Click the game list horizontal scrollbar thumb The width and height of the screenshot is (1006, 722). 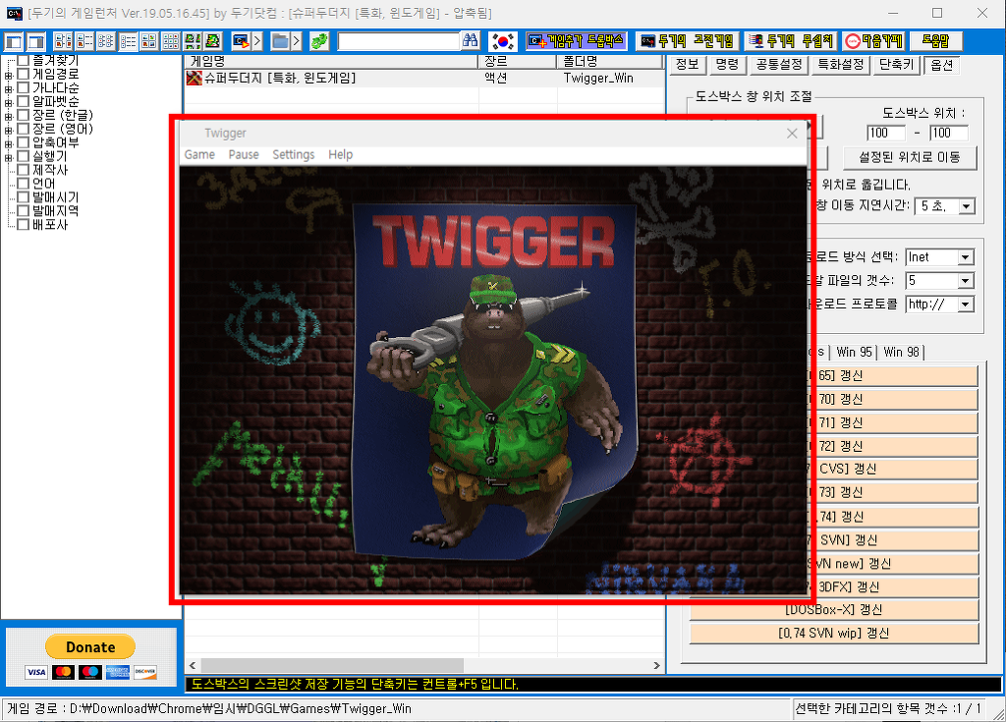[x=332, y=666]
